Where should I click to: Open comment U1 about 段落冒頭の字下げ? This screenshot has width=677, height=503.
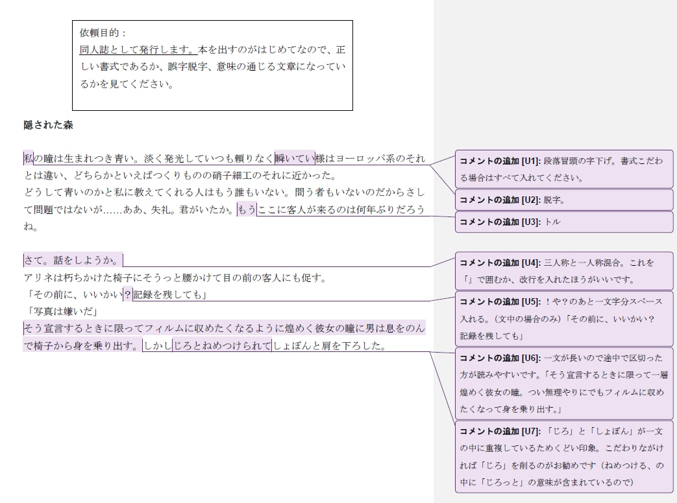click(x=564, y=169)
